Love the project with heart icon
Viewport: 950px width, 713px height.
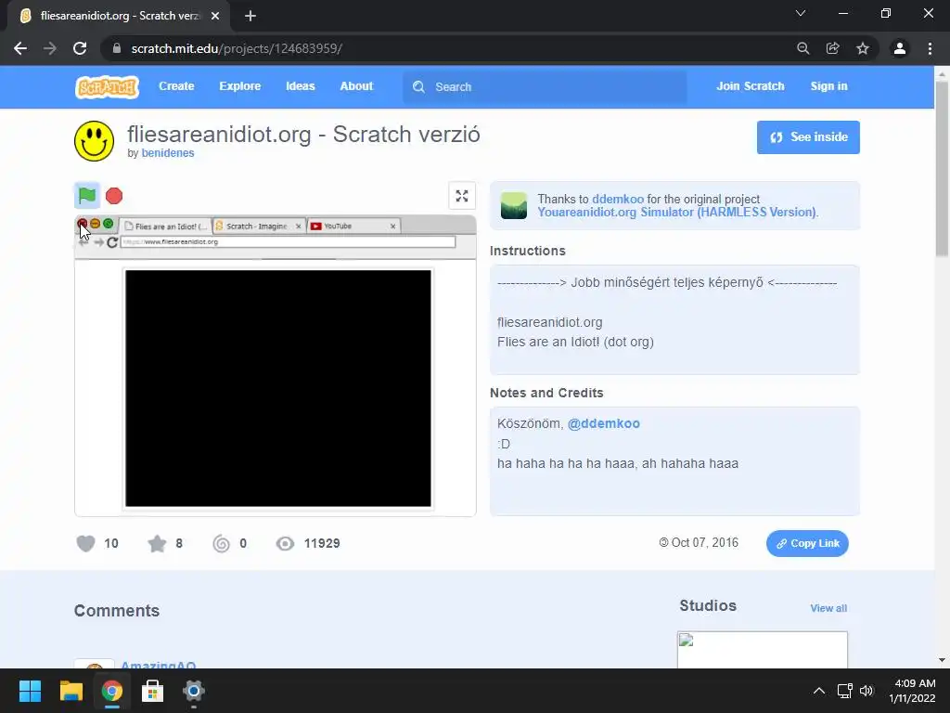(85, 543)
